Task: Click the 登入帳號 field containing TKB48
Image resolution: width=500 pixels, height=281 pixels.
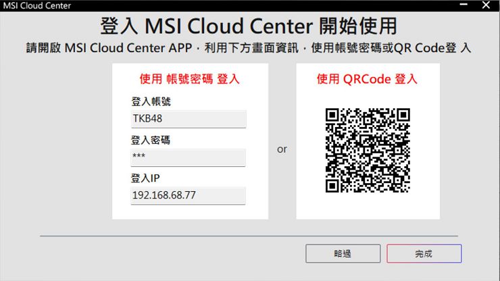Action: (x=189, y=119)
